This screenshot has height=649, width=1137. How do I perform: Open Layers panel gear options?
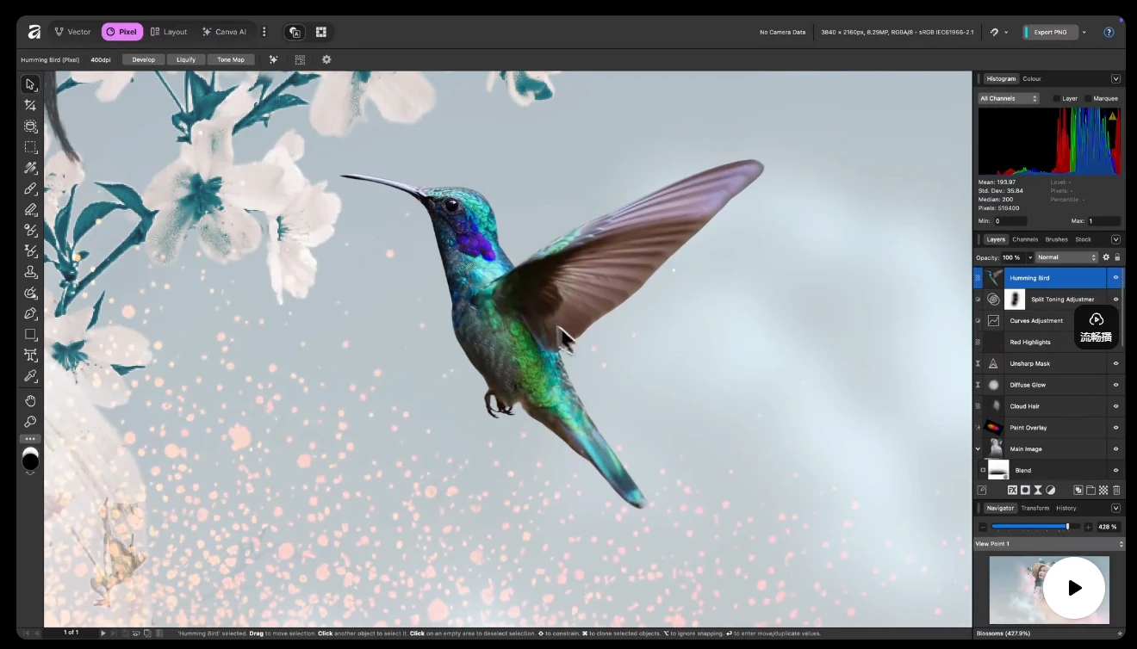[x=1106, y=257]
